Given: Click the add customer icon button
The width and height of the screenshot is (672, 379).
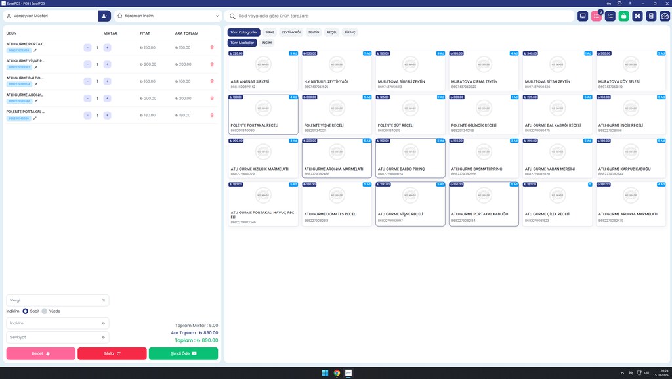Looking at the screenshot, I should [104, 16].
